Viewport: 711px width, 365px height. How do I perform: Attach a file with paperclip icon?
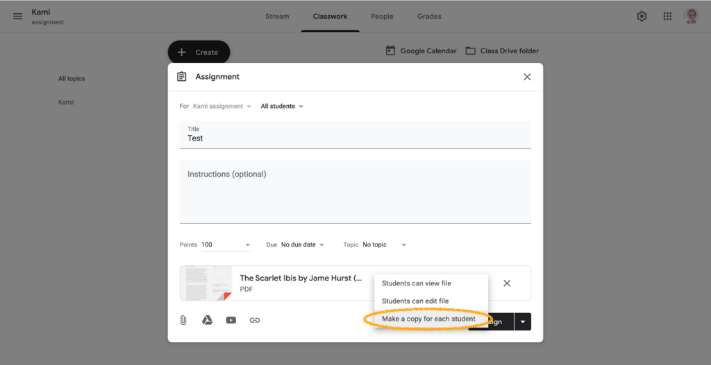183,320
